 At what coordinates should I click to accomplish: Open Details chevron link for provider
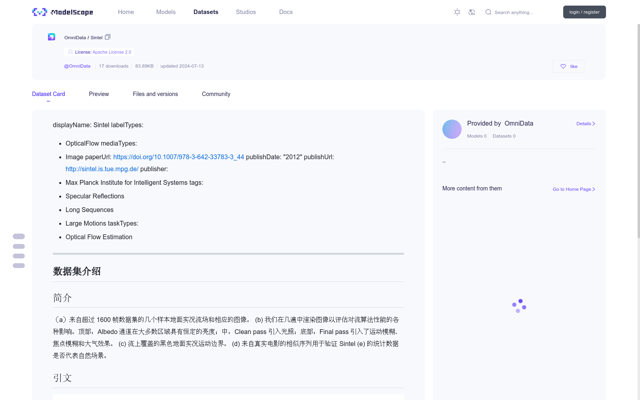(586, 124)
